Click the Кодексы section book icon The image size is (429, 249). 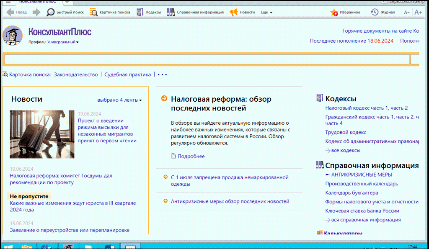319,98
